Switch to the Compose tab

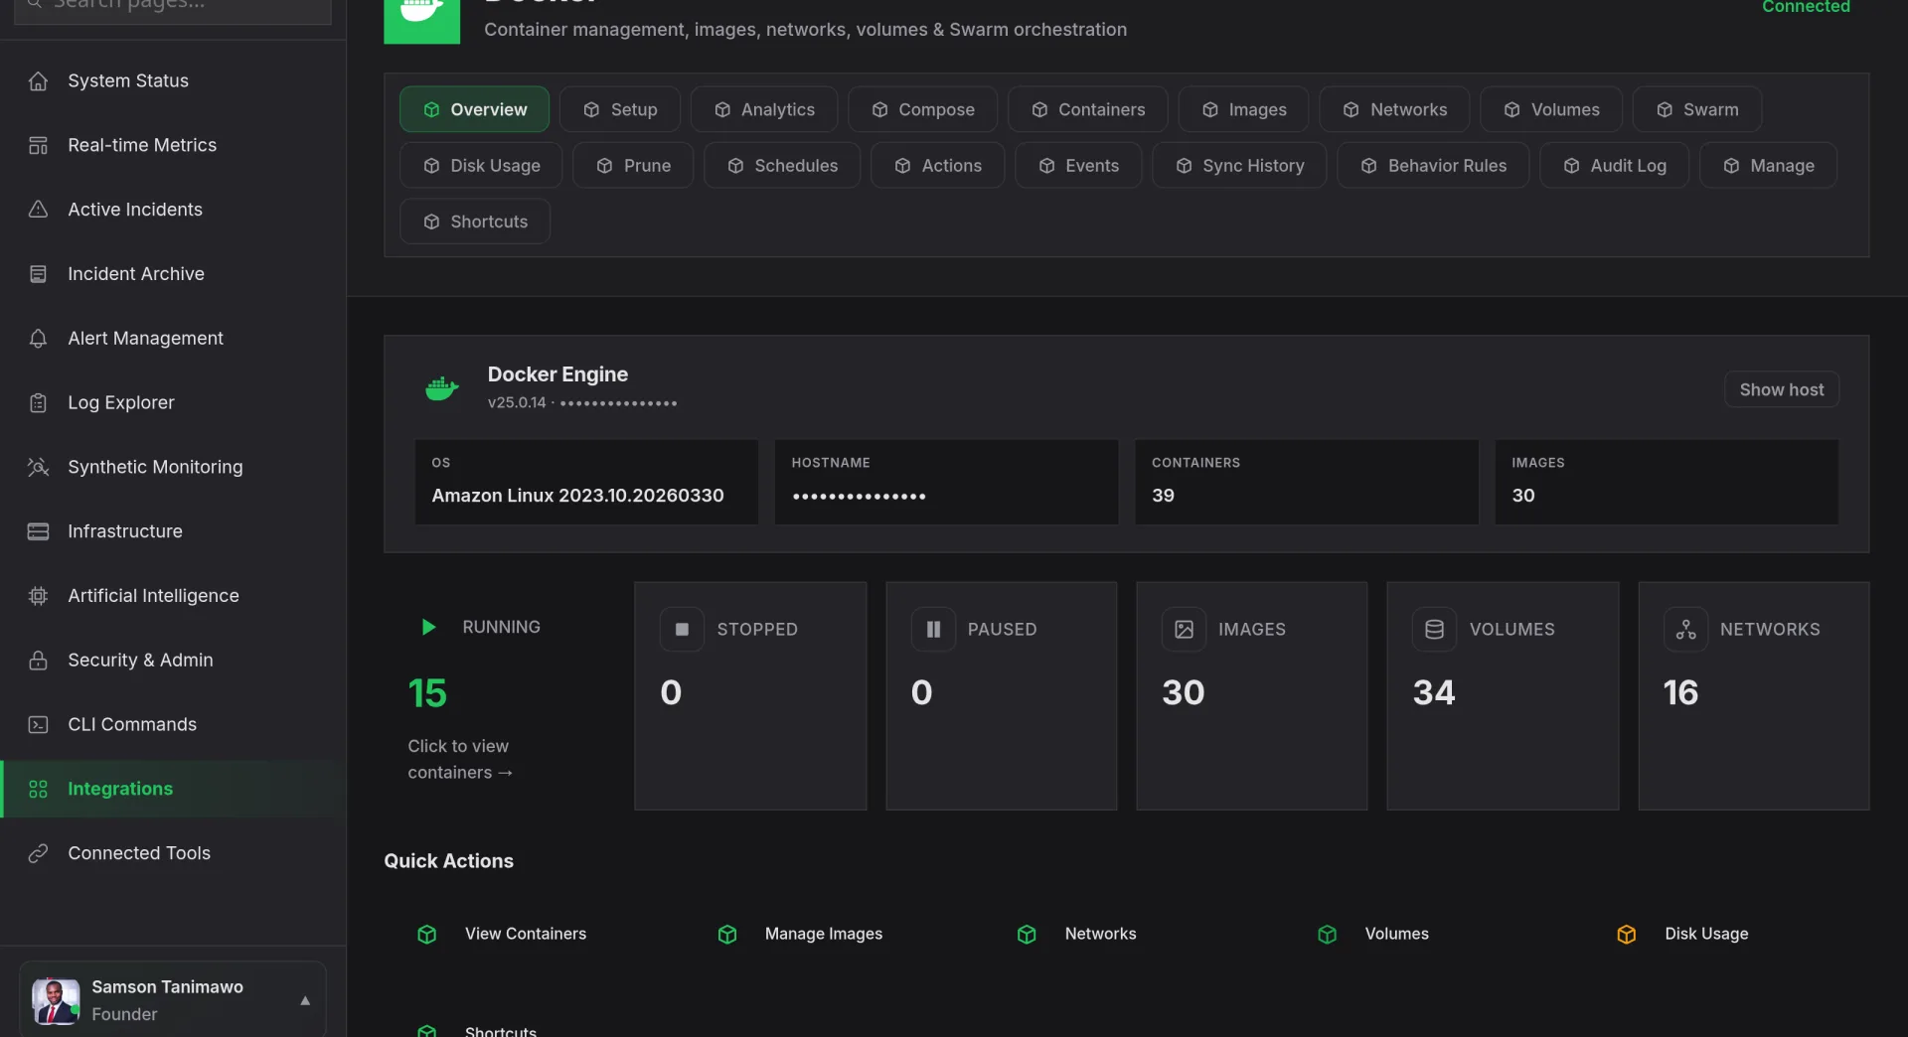click(x=922, y=109)
